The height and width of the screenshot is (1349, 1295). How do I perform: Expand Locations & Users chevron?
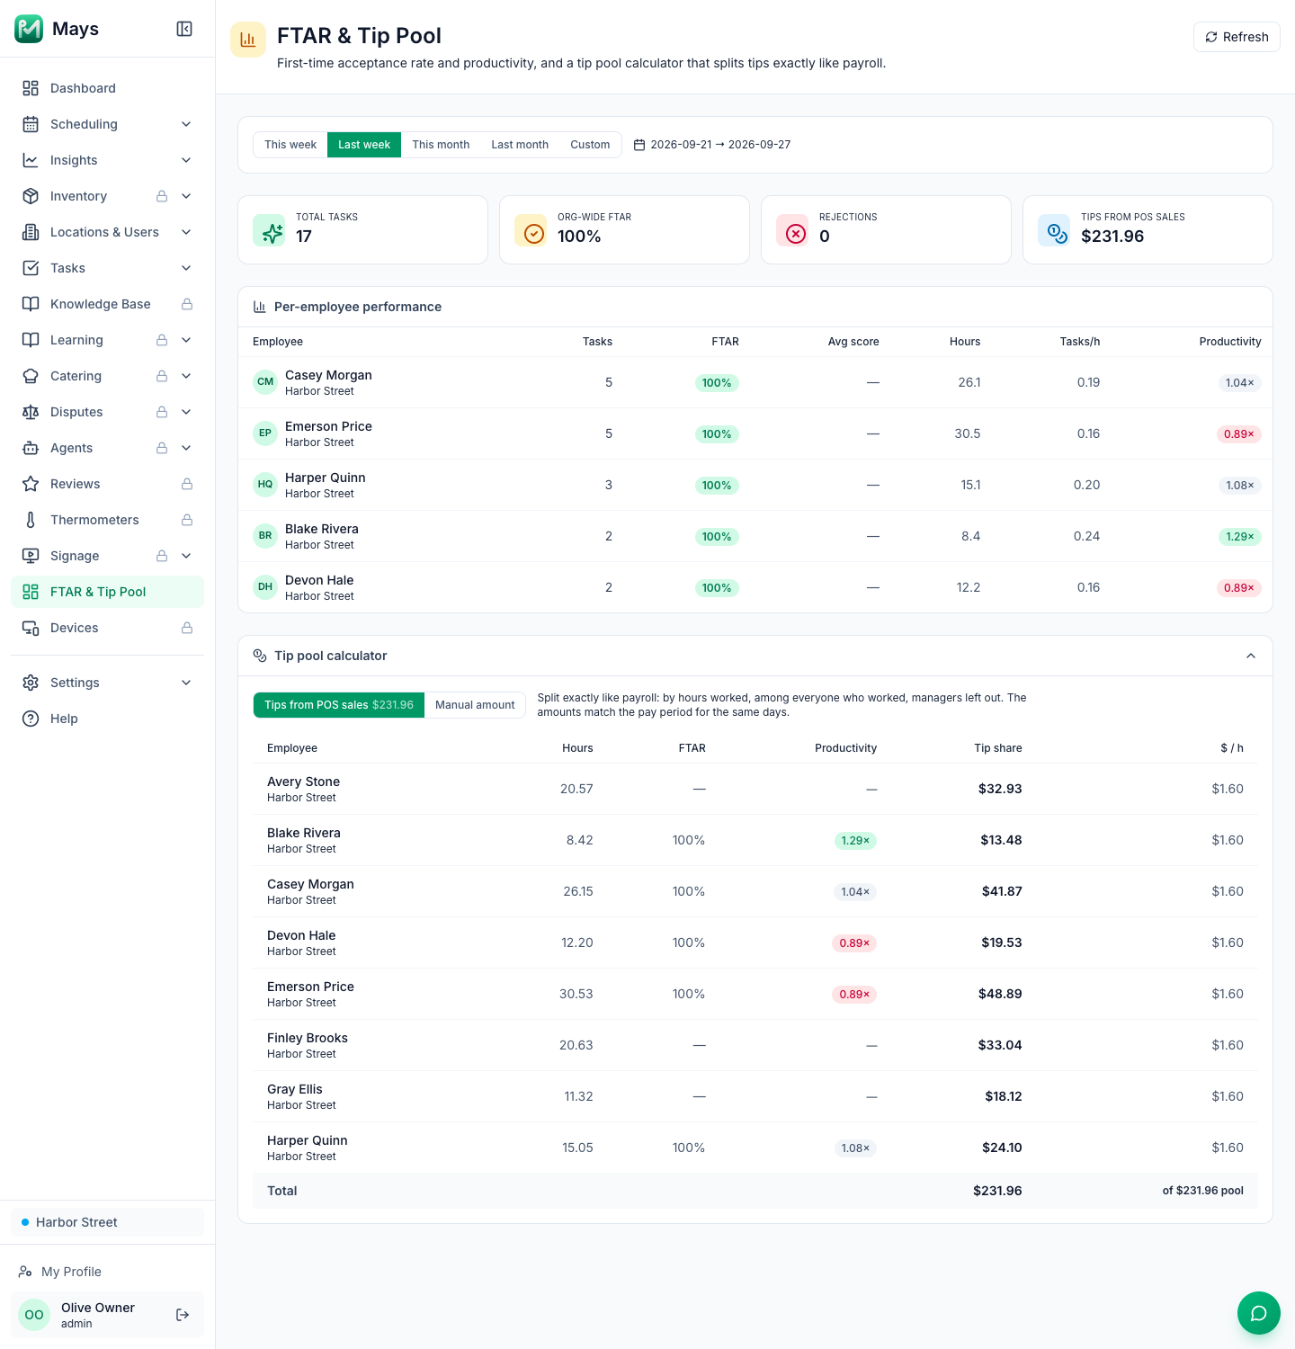point(186,232)
